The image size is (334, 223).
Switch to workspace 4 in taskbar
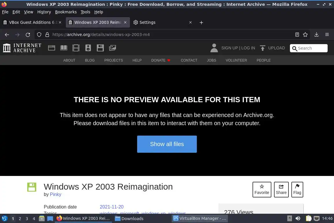click(34, 219)
